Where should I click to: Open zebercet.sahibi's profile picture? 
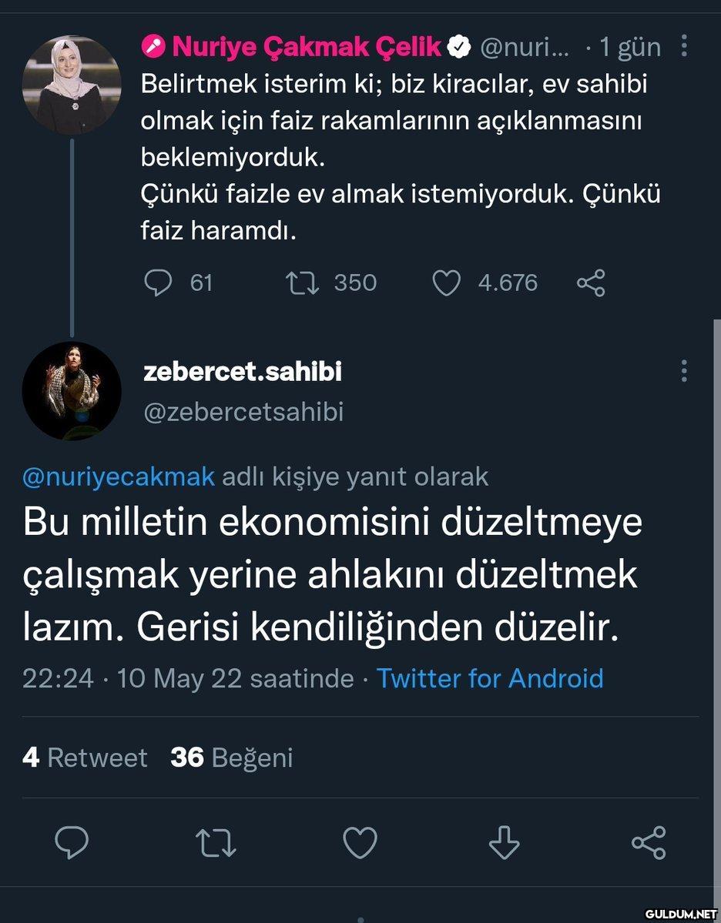coord(72,391)
